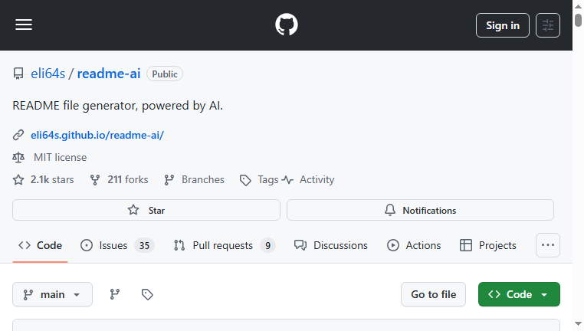584x331 pixels.
Task: Click the link chain icon beside website URL
Action: [18, 135]
